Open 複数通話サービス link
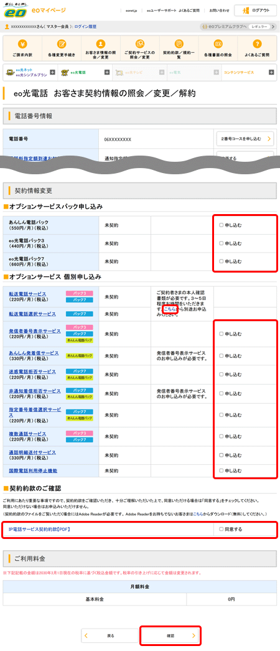Screen dimensions: 280x651 pyautogui.click(x=27, y=433)
